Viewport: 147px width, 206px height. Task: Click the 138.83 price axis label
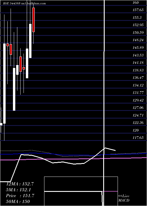(x=138, y=70)
